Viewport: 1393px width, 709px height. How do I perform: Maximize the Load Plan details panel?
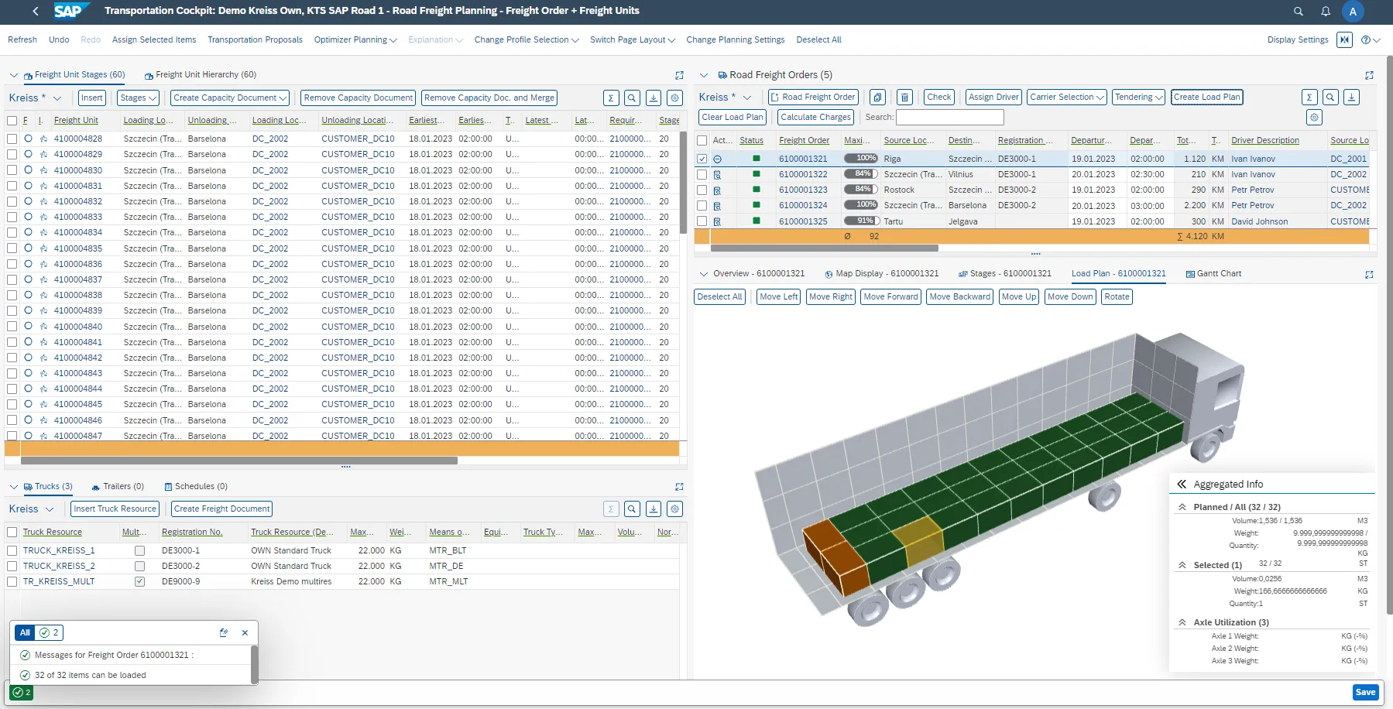tap(1369, 274)
